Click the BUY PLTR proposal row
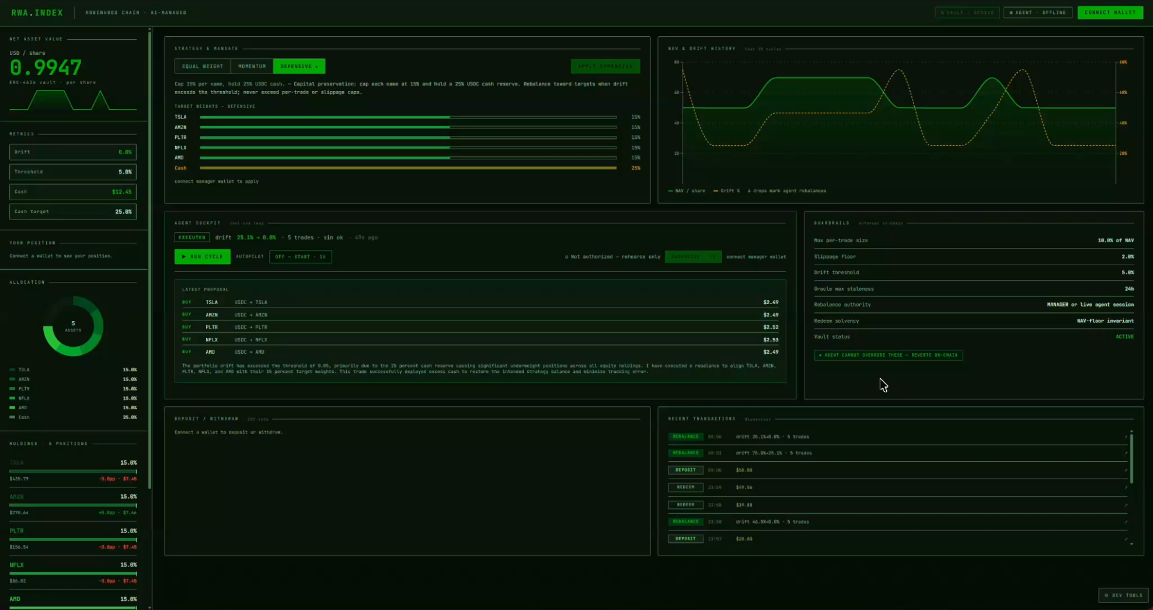Screen dimensions: 1153x610 [x=480, y=327]
